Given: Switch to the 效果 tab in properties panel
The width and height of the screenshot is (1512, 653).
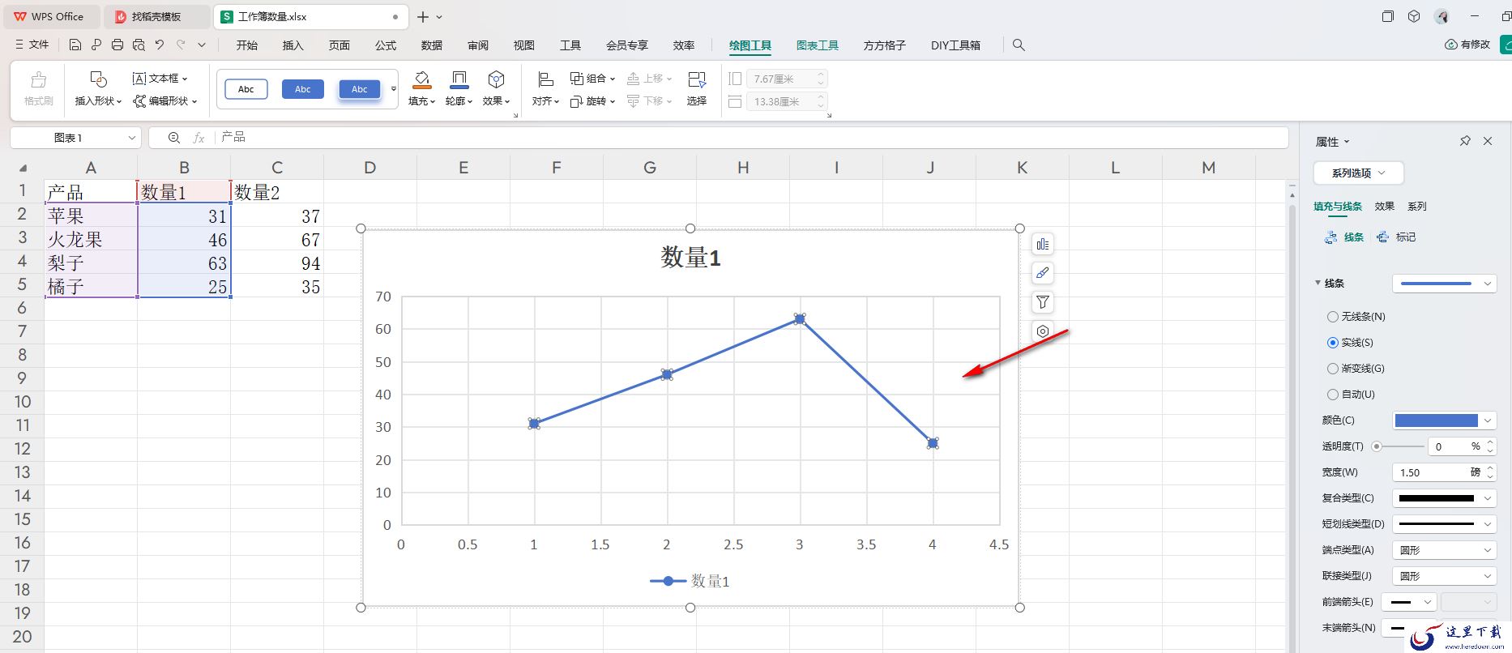Looking at the screenshot, I should 1384,207.
